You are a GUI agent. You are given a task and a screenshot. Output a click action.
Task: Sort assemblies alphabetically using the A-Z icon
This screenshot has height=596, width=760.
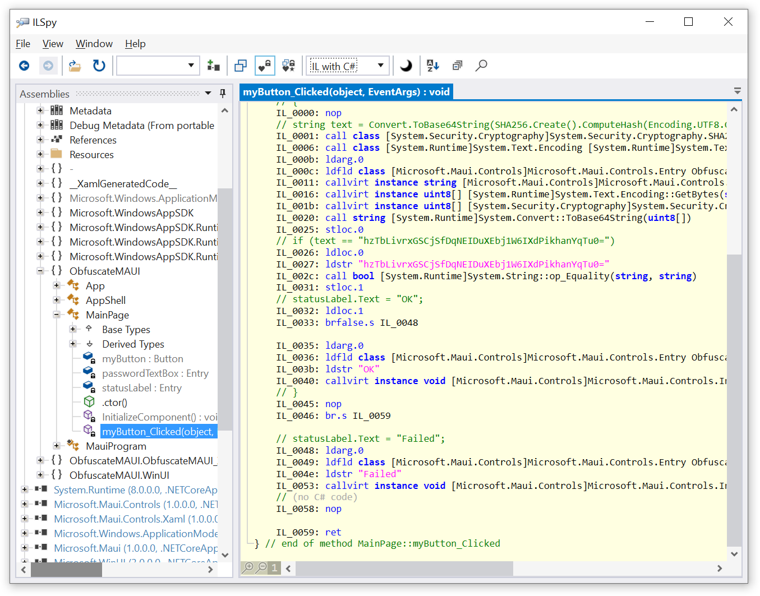pos(432,66)
